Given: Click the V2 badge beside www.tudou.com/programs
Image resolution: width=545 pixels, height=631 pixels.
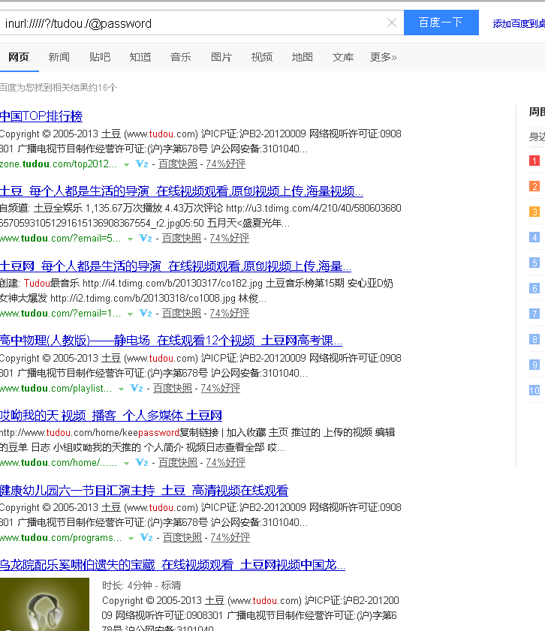Looking at the screenshot, I should tap(146, 538).
